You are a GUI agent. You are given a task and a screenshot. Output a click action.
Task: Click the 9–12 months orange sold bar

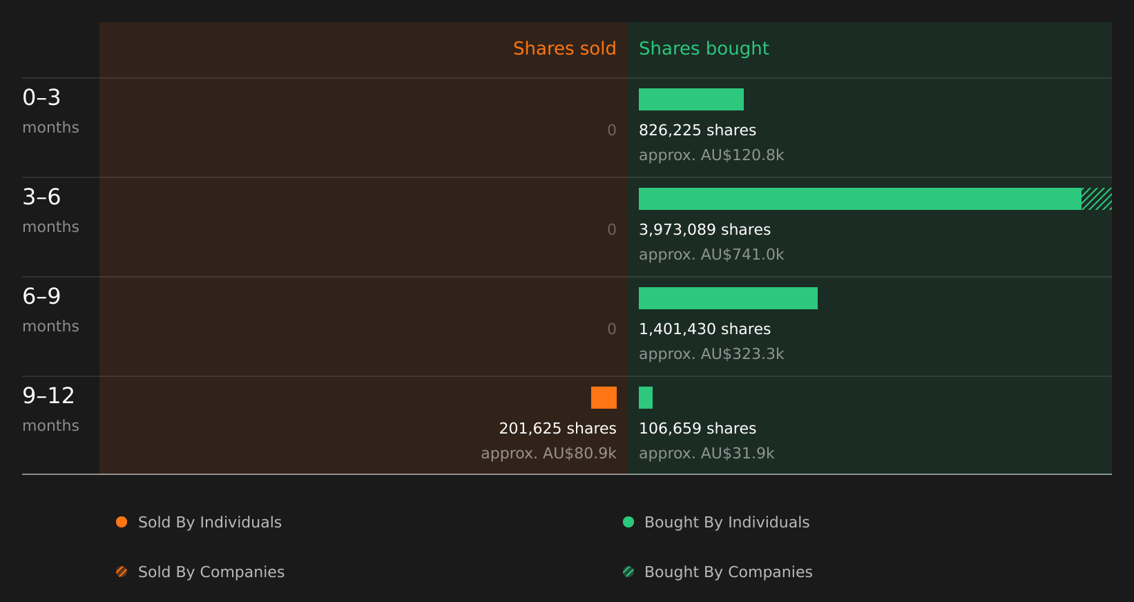click(x=604, y=398)
